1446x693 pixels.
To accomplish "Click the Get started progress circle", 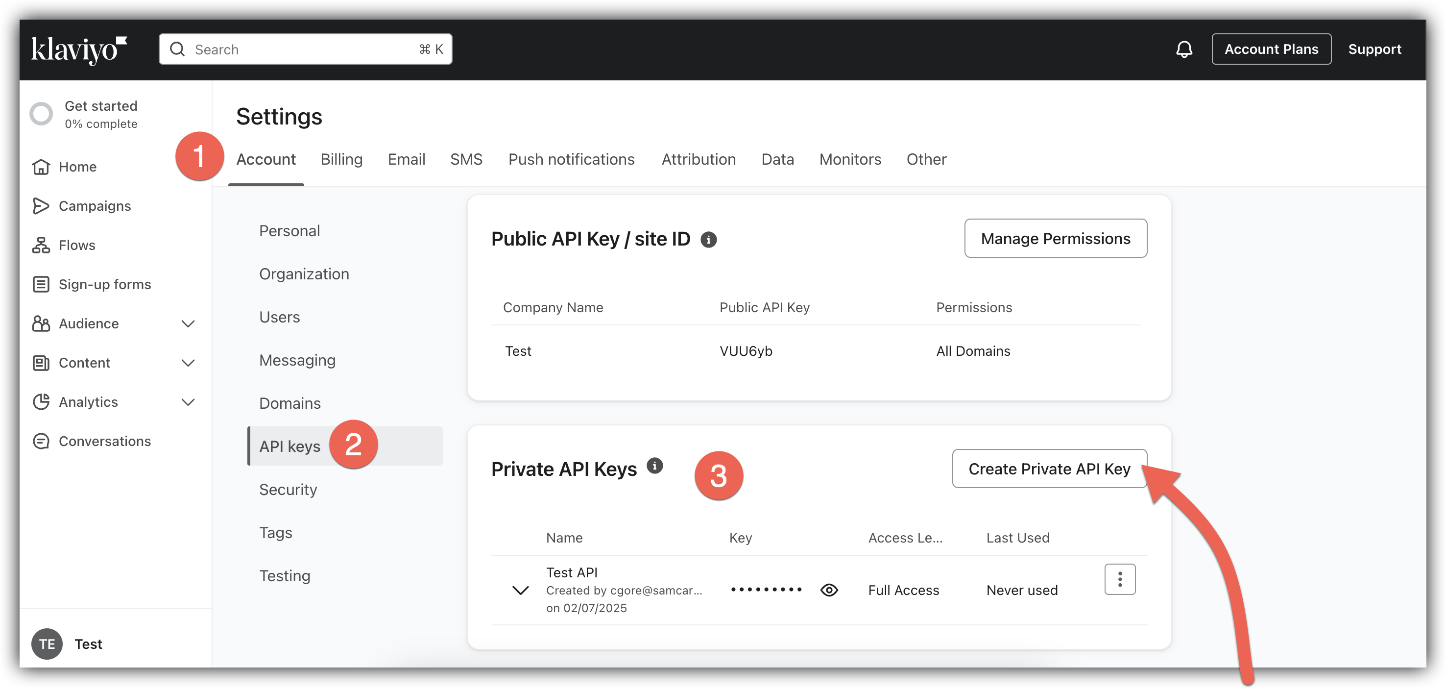I will pos(42,114).
